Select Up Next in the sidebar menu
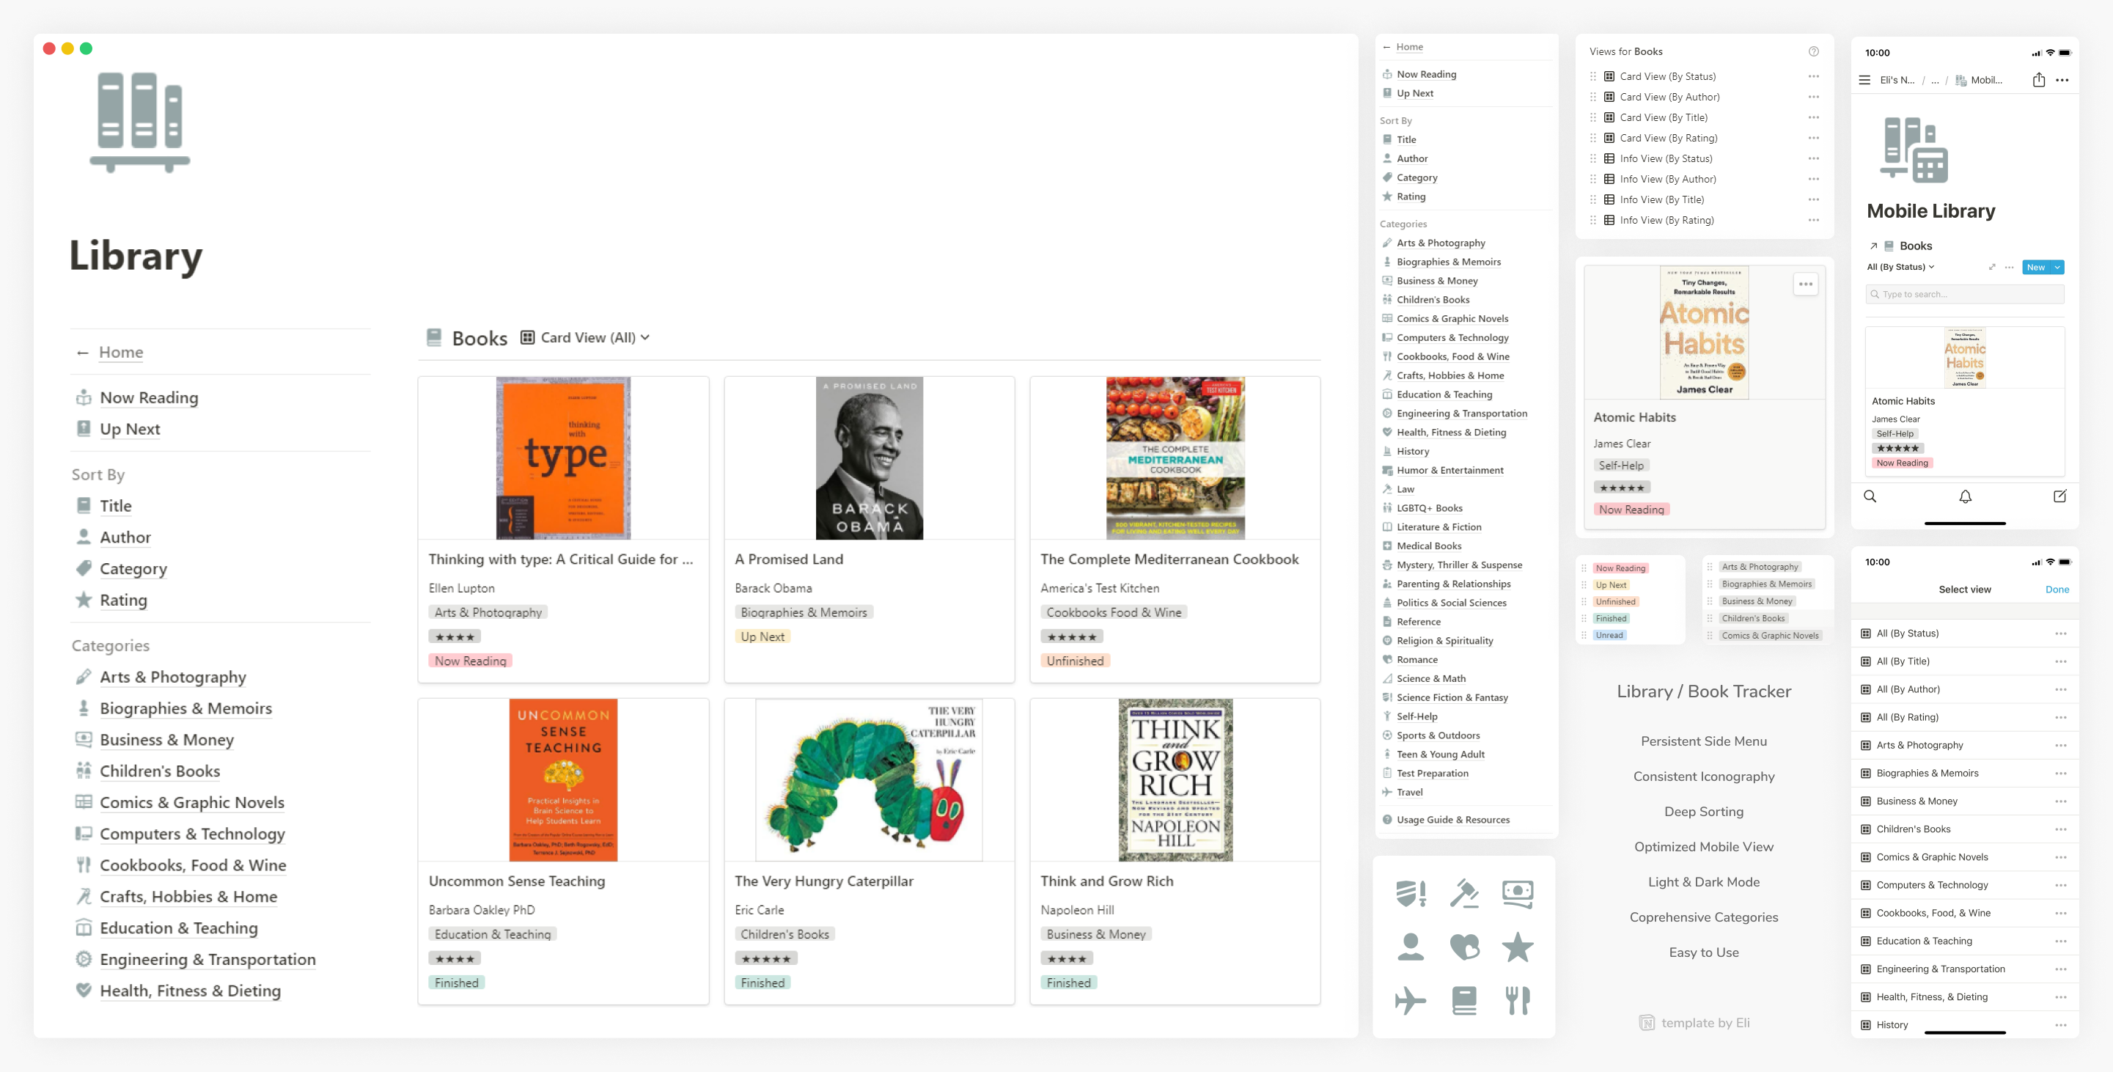2113x1072 pixels. coord(129,428)
